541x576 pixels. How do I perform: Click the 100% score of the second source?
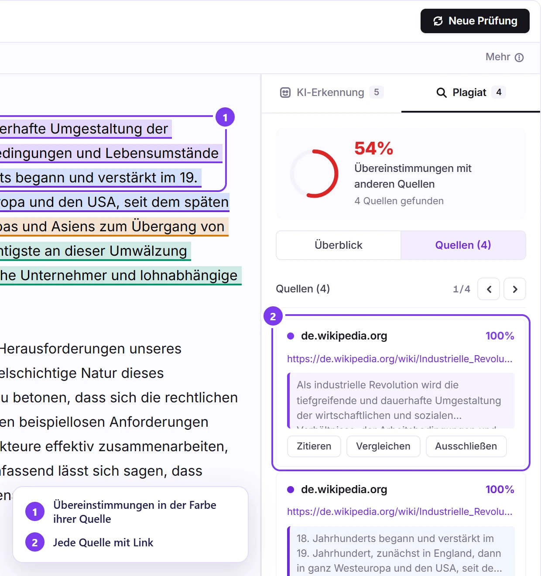(x=500, y=490)
